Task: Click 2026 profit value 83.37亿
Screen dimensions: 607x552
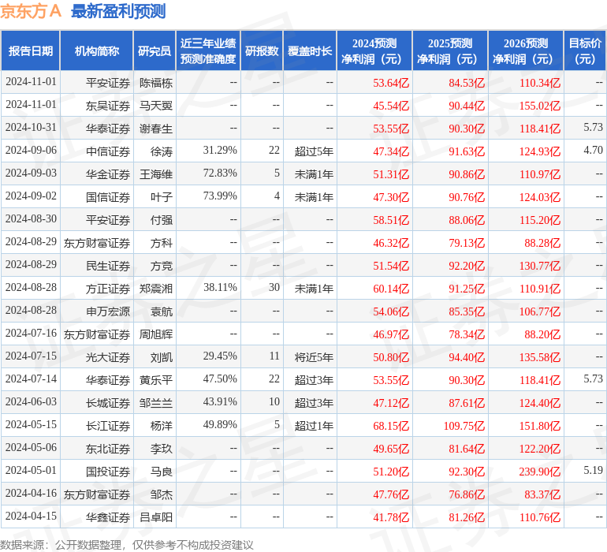Action: (542, 494)
